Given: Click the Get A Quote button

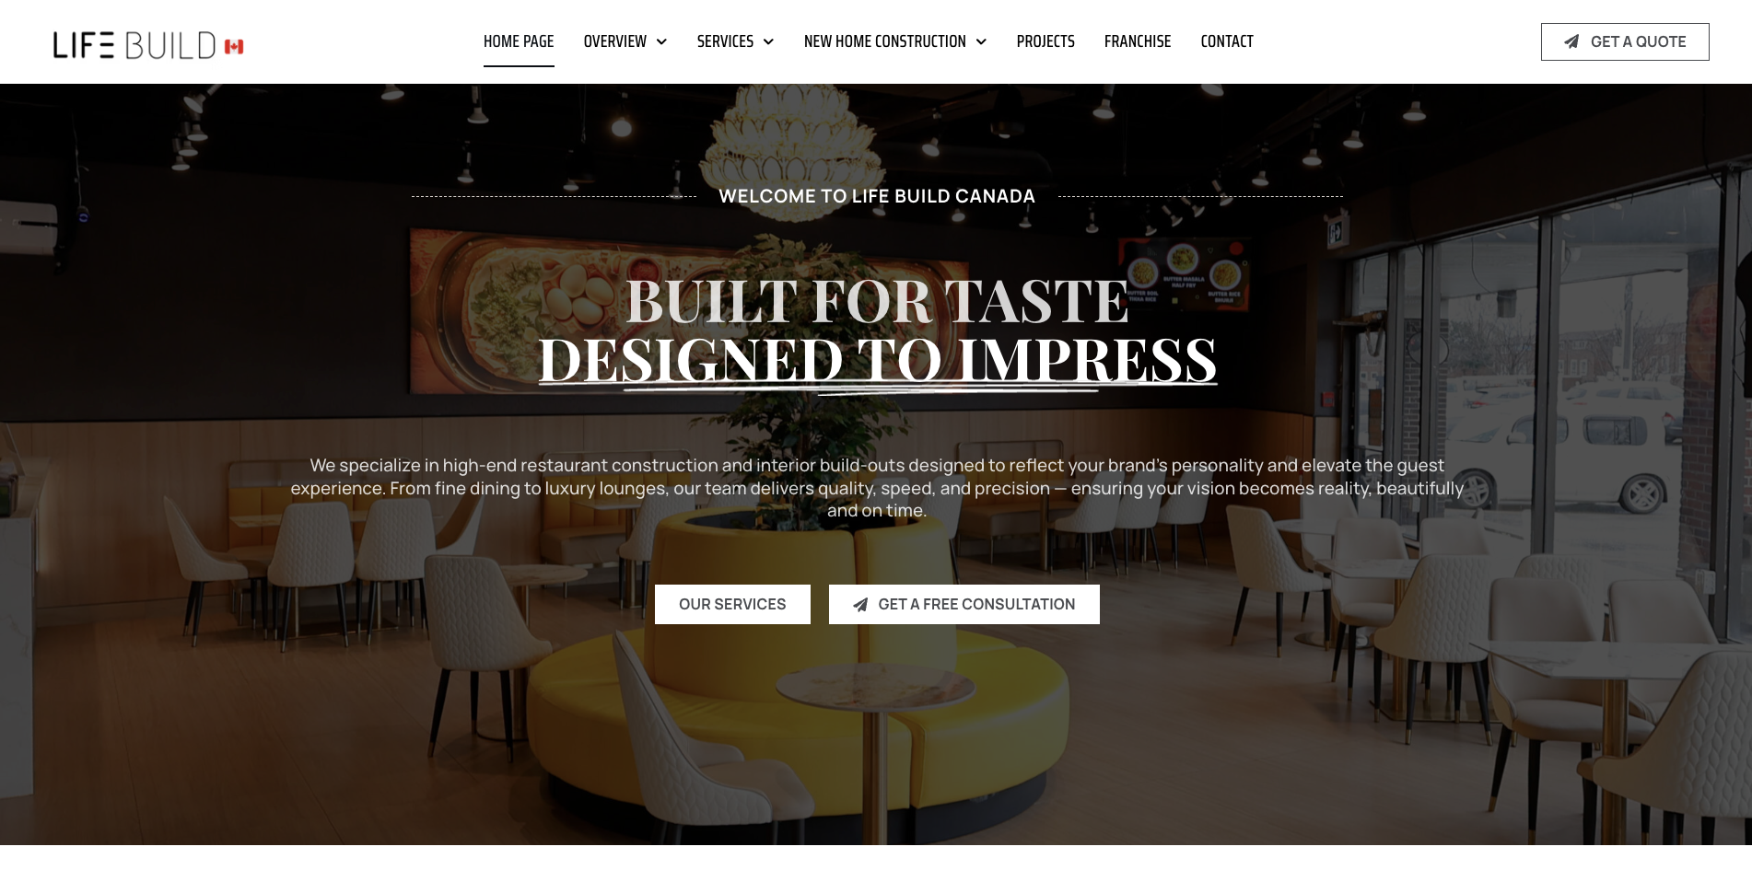Looking at the screenshot, I should pyautogui.click(x=1625, y=41).
